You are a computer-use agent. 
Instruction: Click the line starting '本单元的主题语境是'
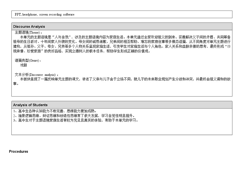click(x=125, y=37)
